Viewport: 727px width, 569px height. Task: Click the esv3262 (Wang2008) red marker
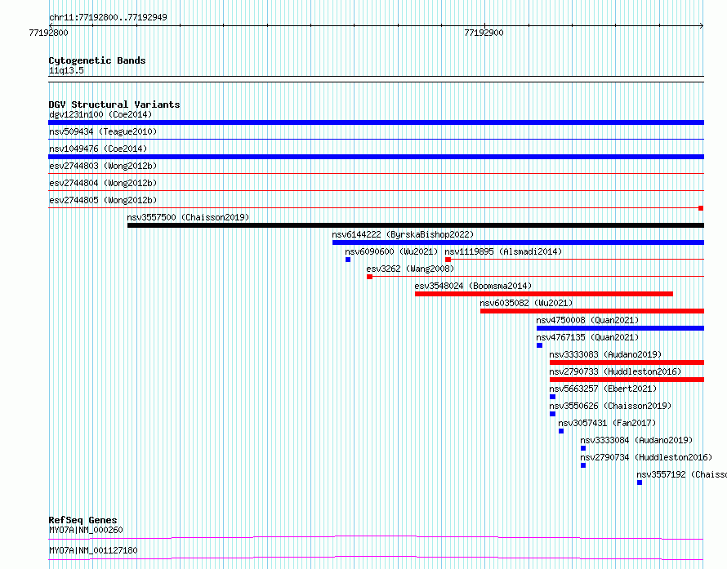click(369, 277)
